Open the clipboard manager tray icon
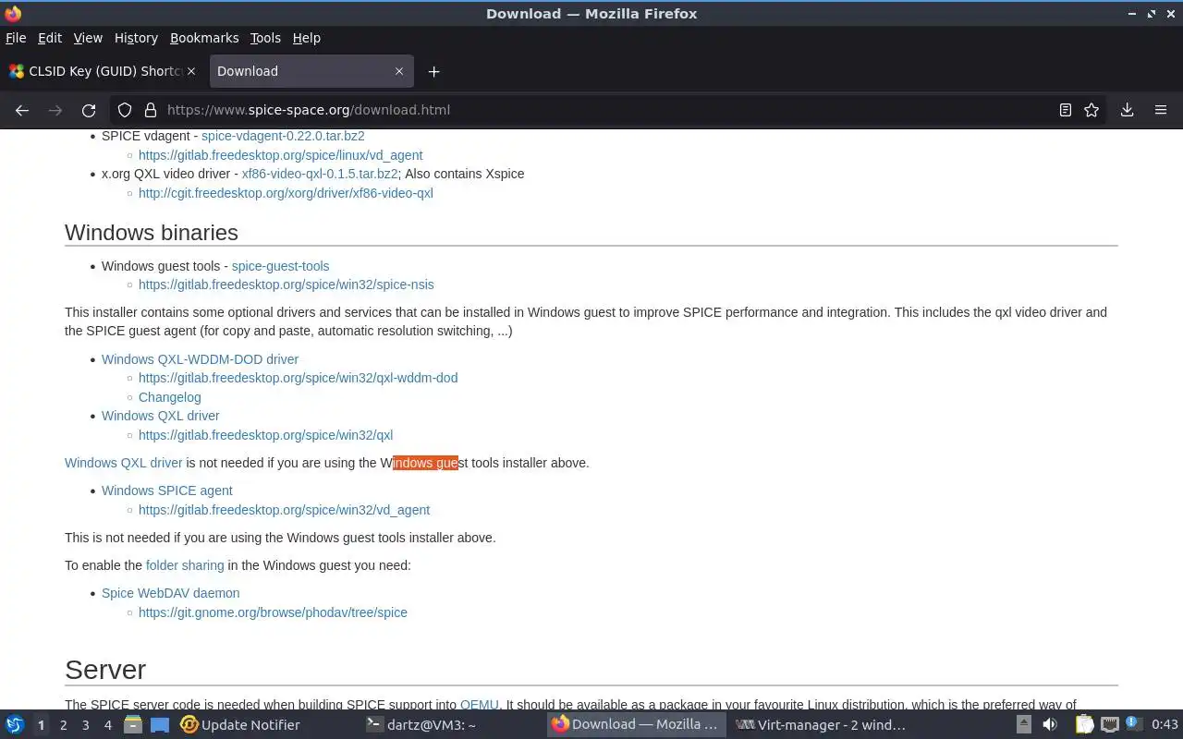This screenshot has height=739, width=1183. [1084, 724]
